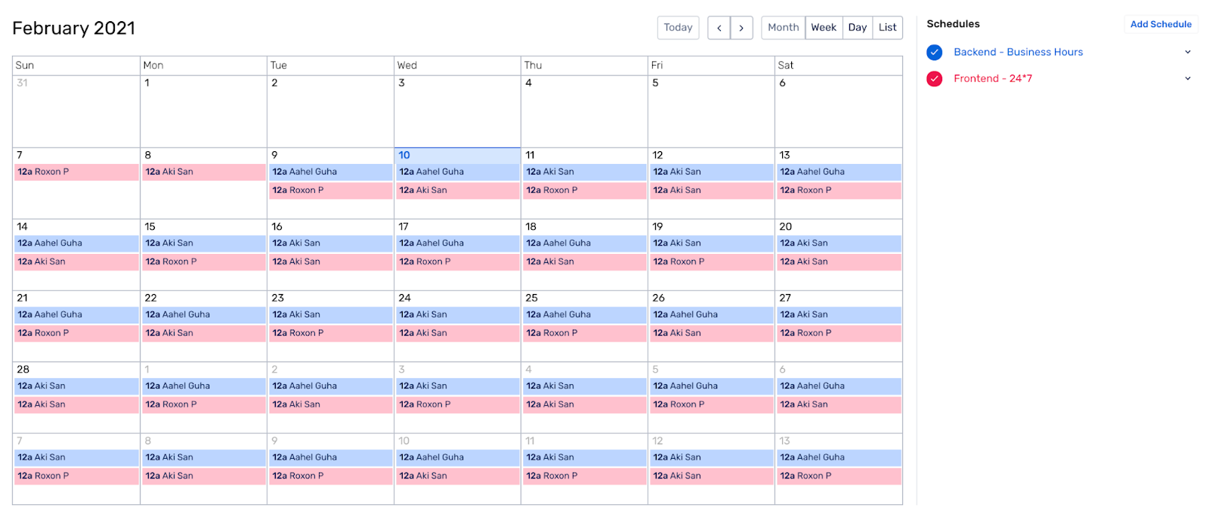
Task: Open Roxon P shift on February 19
Action: click(x=712, y=262)
